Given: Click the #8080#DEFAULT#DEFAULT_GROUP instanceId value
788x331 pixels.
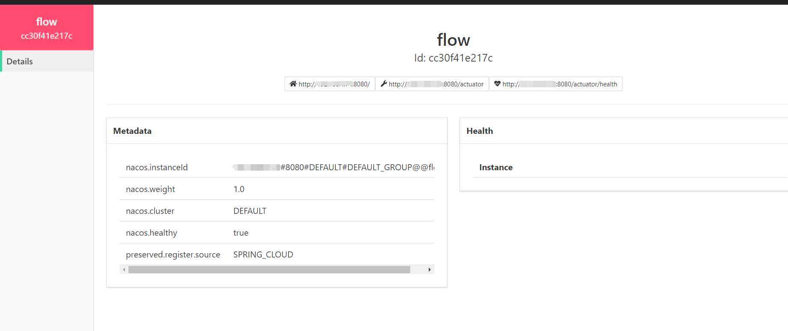Looking at the screenshot, I should point(334,167).
